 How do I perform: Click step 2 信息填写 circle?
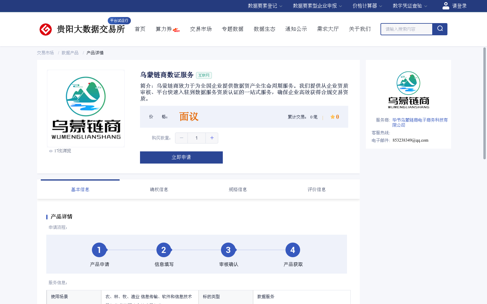click(x=164, y=250)
